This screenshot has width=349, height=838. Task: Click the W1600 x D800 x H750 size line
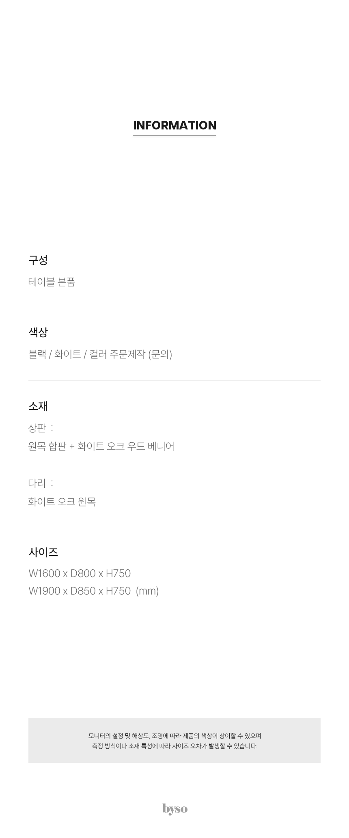point(80,573)
